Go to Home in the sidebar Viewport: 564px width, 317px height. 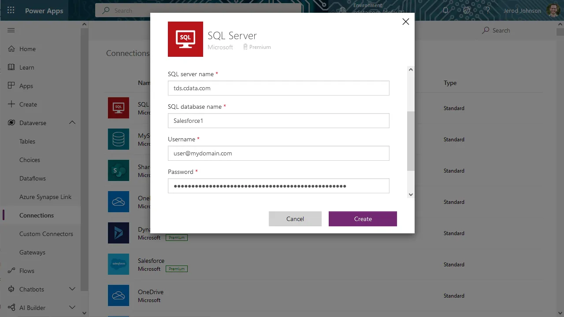pos(27,49)
